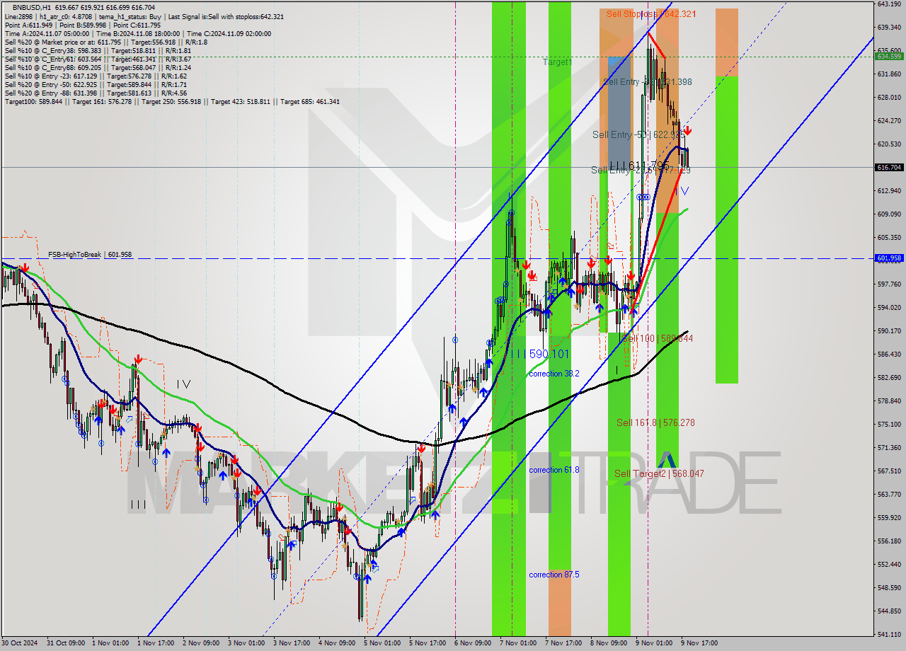Select 'Sell %10 @ Entry -23' line

click(96, 76)
